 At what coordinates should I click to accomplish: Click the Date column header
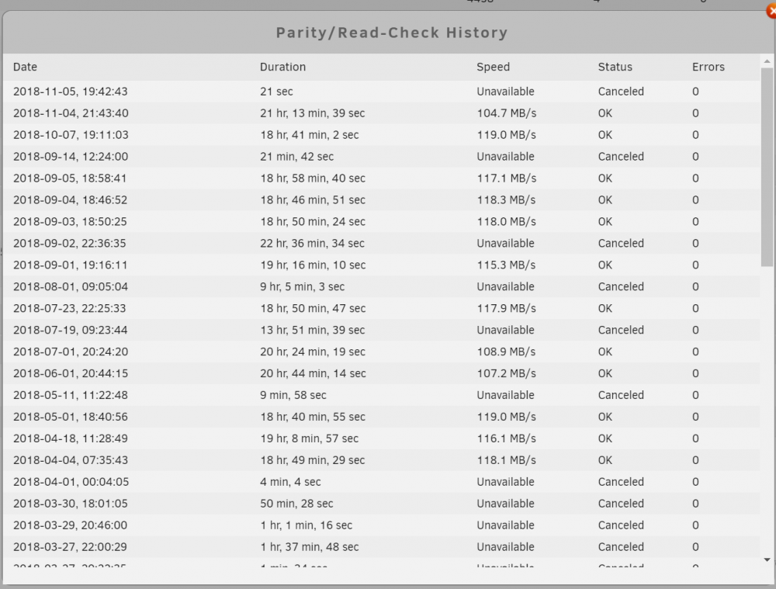tap(26, 67)
